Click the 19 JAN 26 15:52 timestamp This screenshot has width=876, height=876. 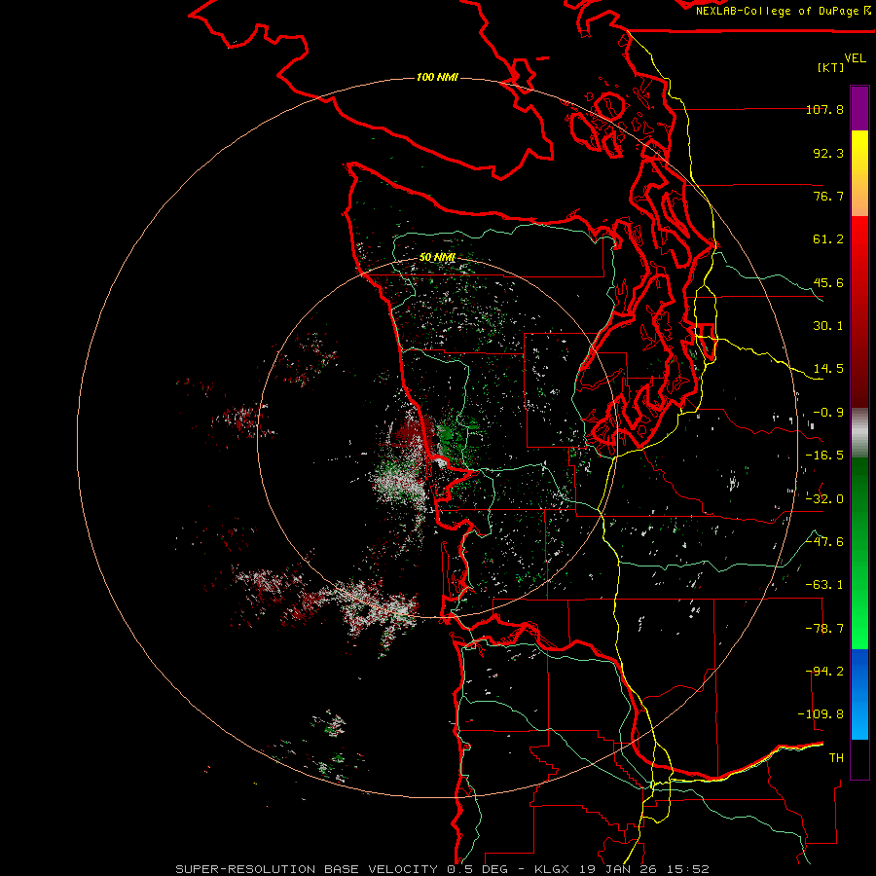[645, 869]
